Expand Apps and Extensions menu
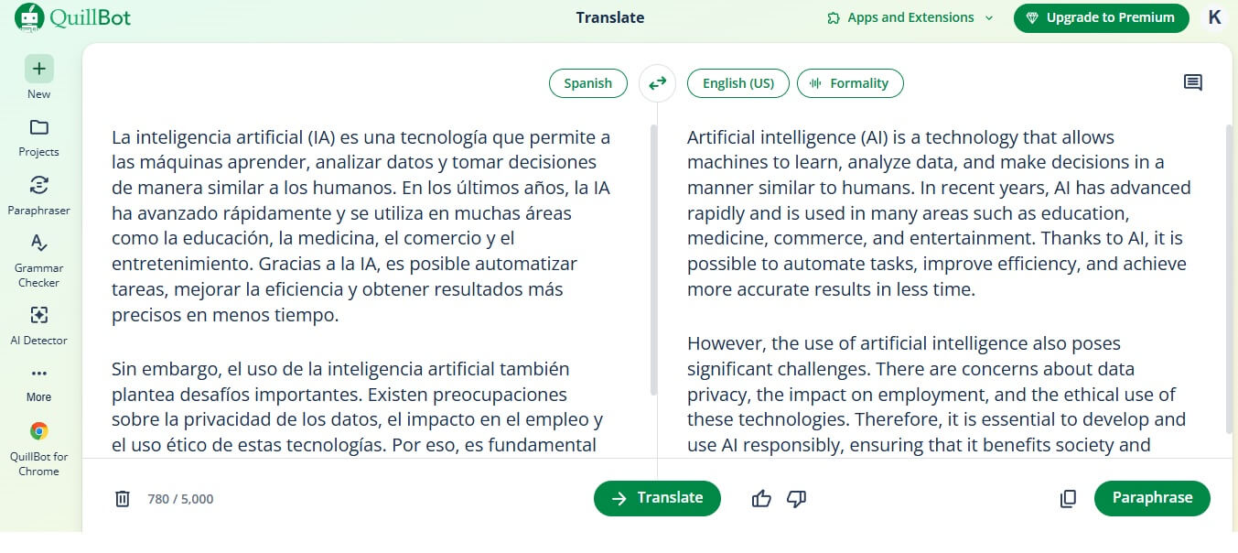The image size is (1238, 553). point(910,17)
